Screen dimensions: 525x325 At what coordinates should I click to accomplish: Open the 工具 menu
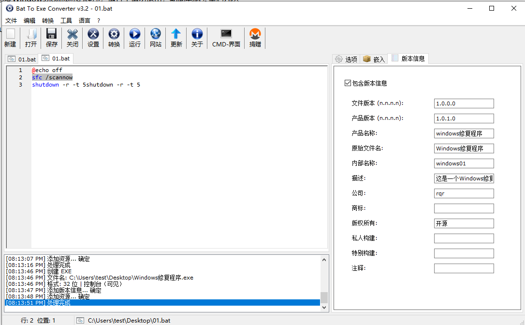tap(66, 21)
